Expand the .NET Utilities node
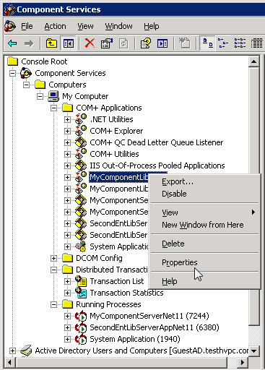265x370 pixels. (x=67, y=119)
